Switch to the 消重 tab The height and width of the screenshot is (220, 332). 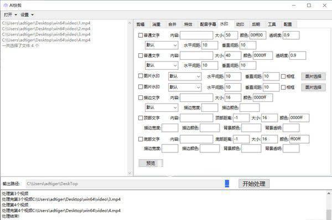point(156,24)
